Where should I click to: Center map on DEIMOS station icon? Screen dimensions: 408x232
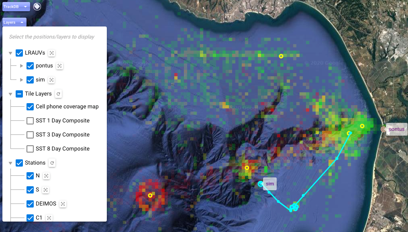[x=63, y=204]
